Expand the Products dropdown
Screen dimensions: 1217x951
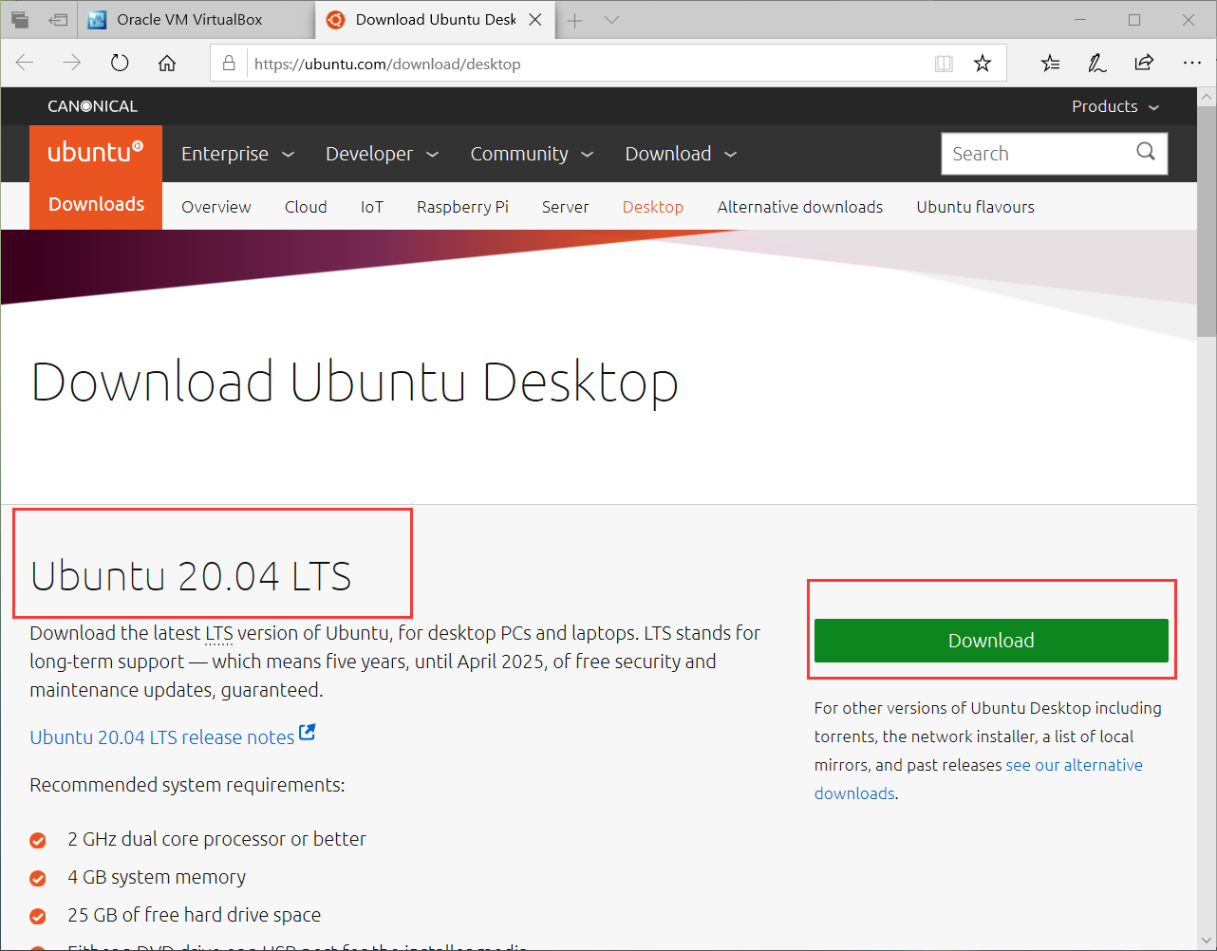tap(1115, 106)
